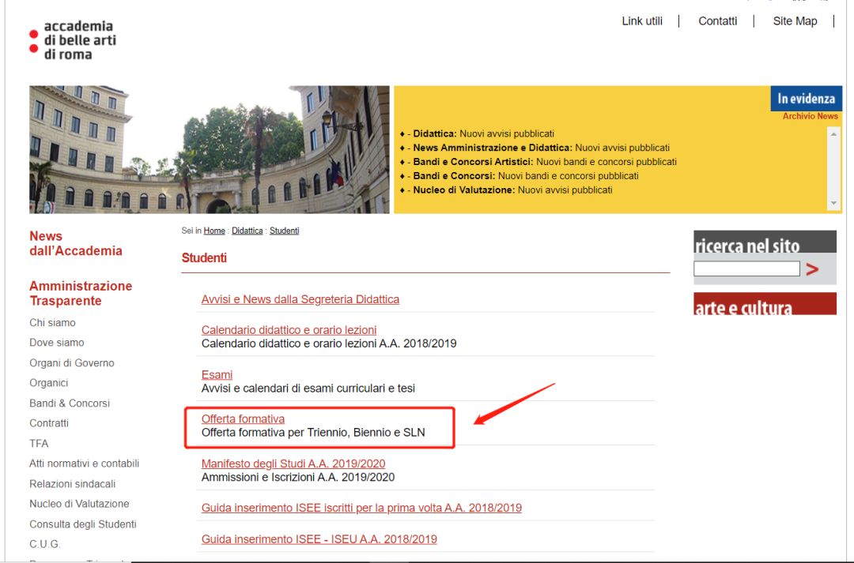Click Didattica in the breadcrumb
This screenshot has height=563, width=854.
pos(247,231)
